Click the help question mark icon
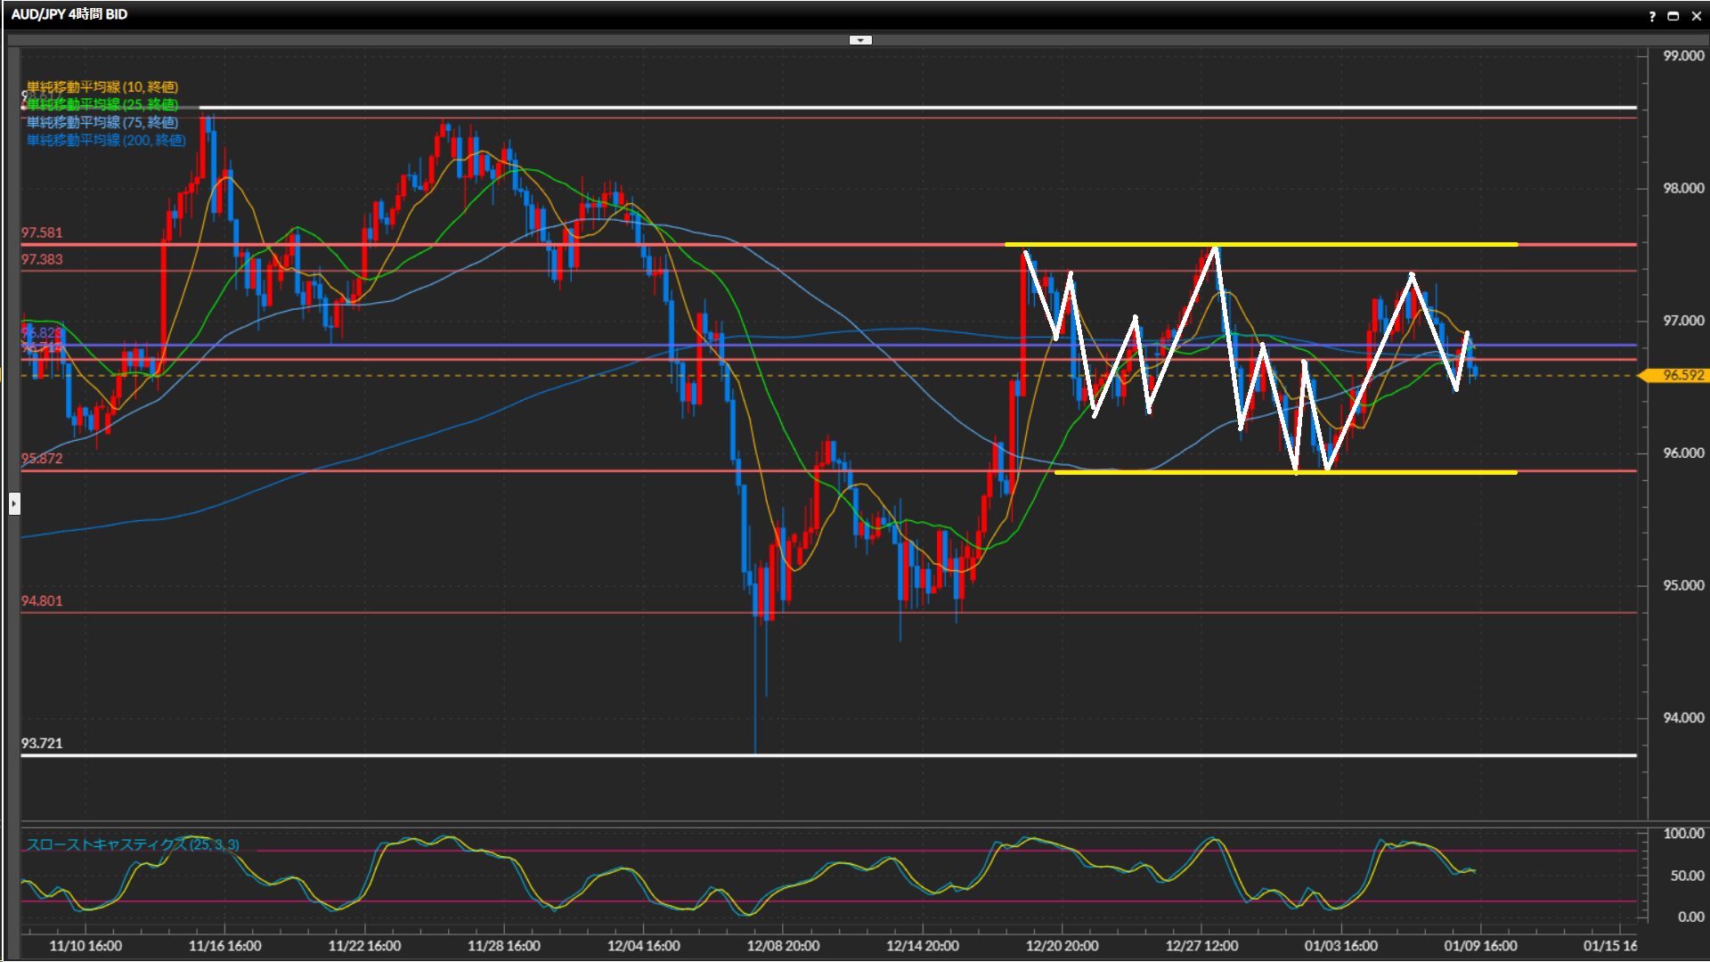The image size is (1710, 962). [x=1652, y=16]
